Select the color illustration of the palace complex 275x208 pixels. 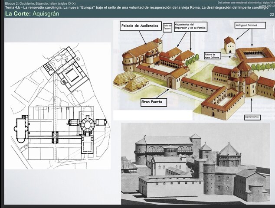click(194, 70)
